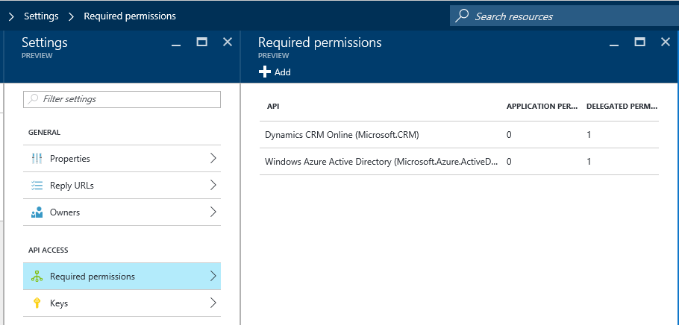679x325 pixels.
Task: Select Settings in the breadcrumb
Action: pos(42,16)
